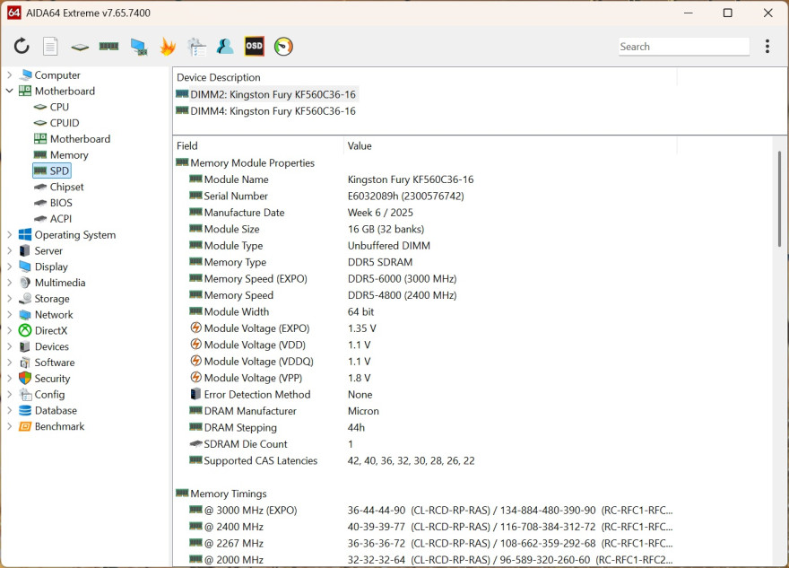789x568 pixels.
Task: Start the stability test flame icon
Action: [168, 47]
